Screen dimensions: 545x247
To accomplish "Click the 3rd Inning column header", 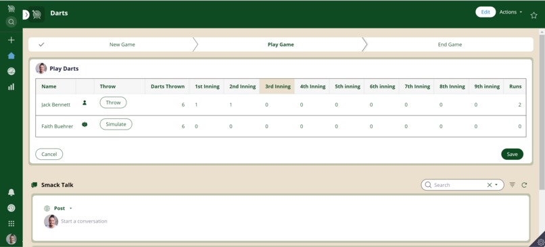I will [x=278, y=86].
